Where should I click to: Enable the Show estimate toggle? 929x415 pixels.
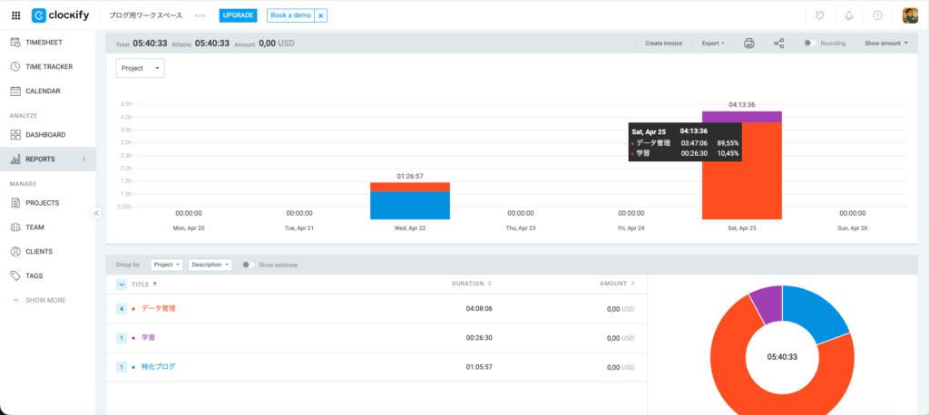(x=247, y=265)
